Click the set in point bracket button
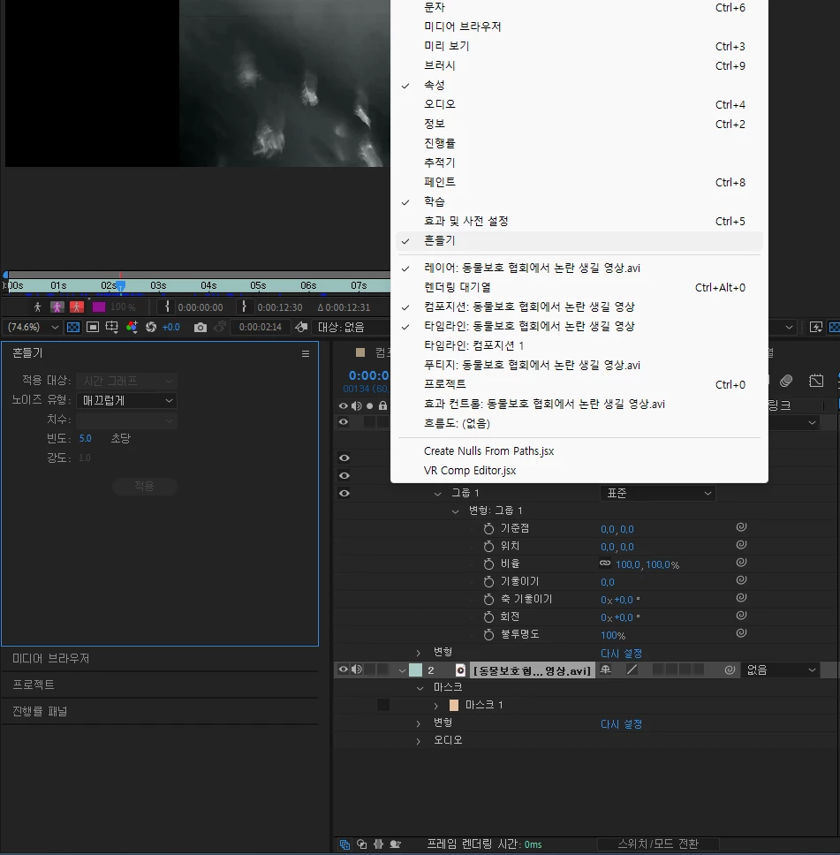840x855 pixels. [167, 307]
